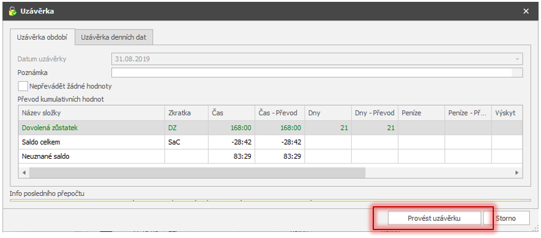
Task: Select the Neuznané saldo row
Action: tap(270, 156)
